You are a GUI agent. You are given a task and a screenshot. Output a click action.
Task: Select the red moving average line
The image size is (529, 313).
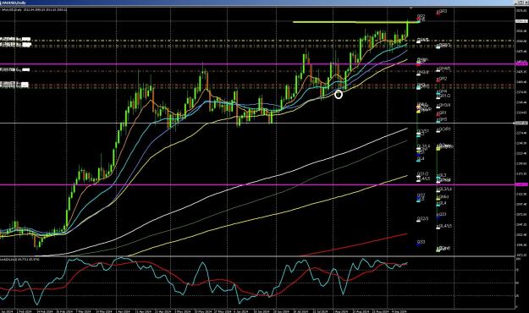click(x=355, y=244)
